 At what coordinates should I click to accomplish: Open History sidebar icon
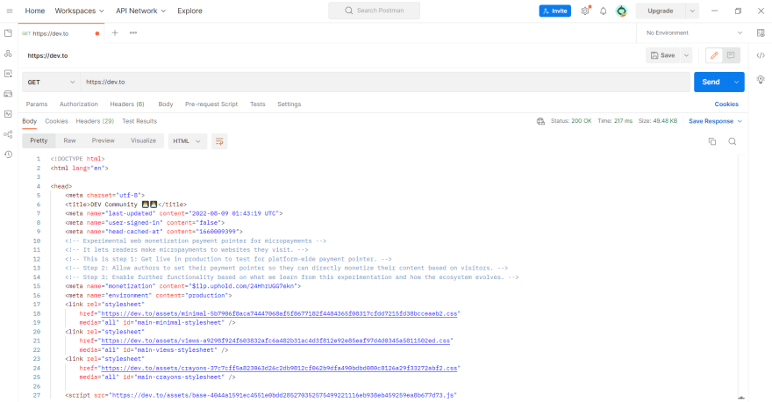tap(9, 154)
